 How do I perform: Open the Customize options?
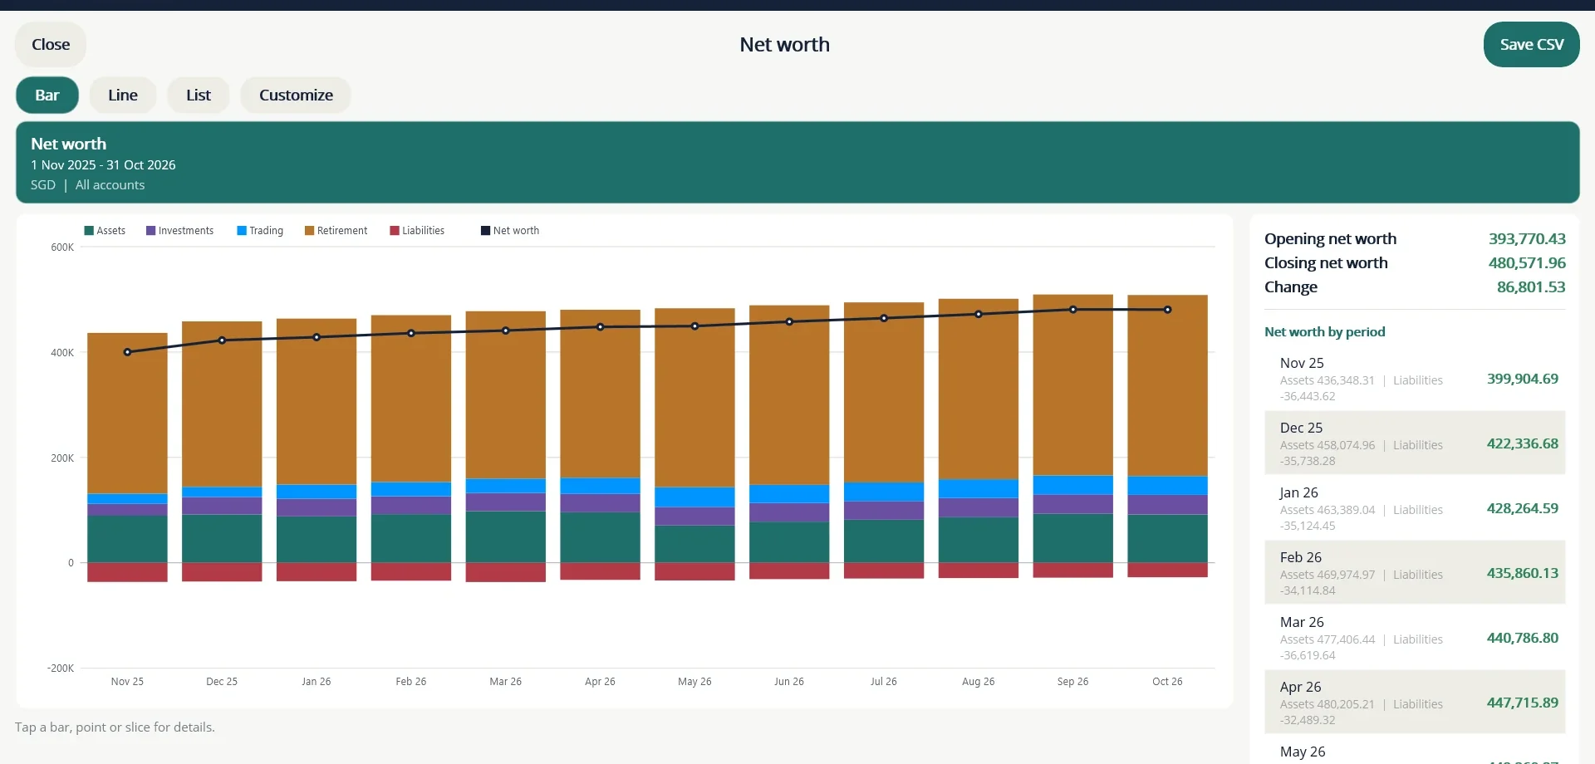tap(296, 95)
